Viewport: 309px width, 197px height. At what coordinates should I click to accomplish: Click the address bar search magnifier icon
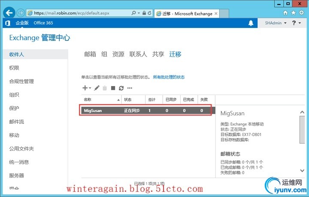point(133,13)
